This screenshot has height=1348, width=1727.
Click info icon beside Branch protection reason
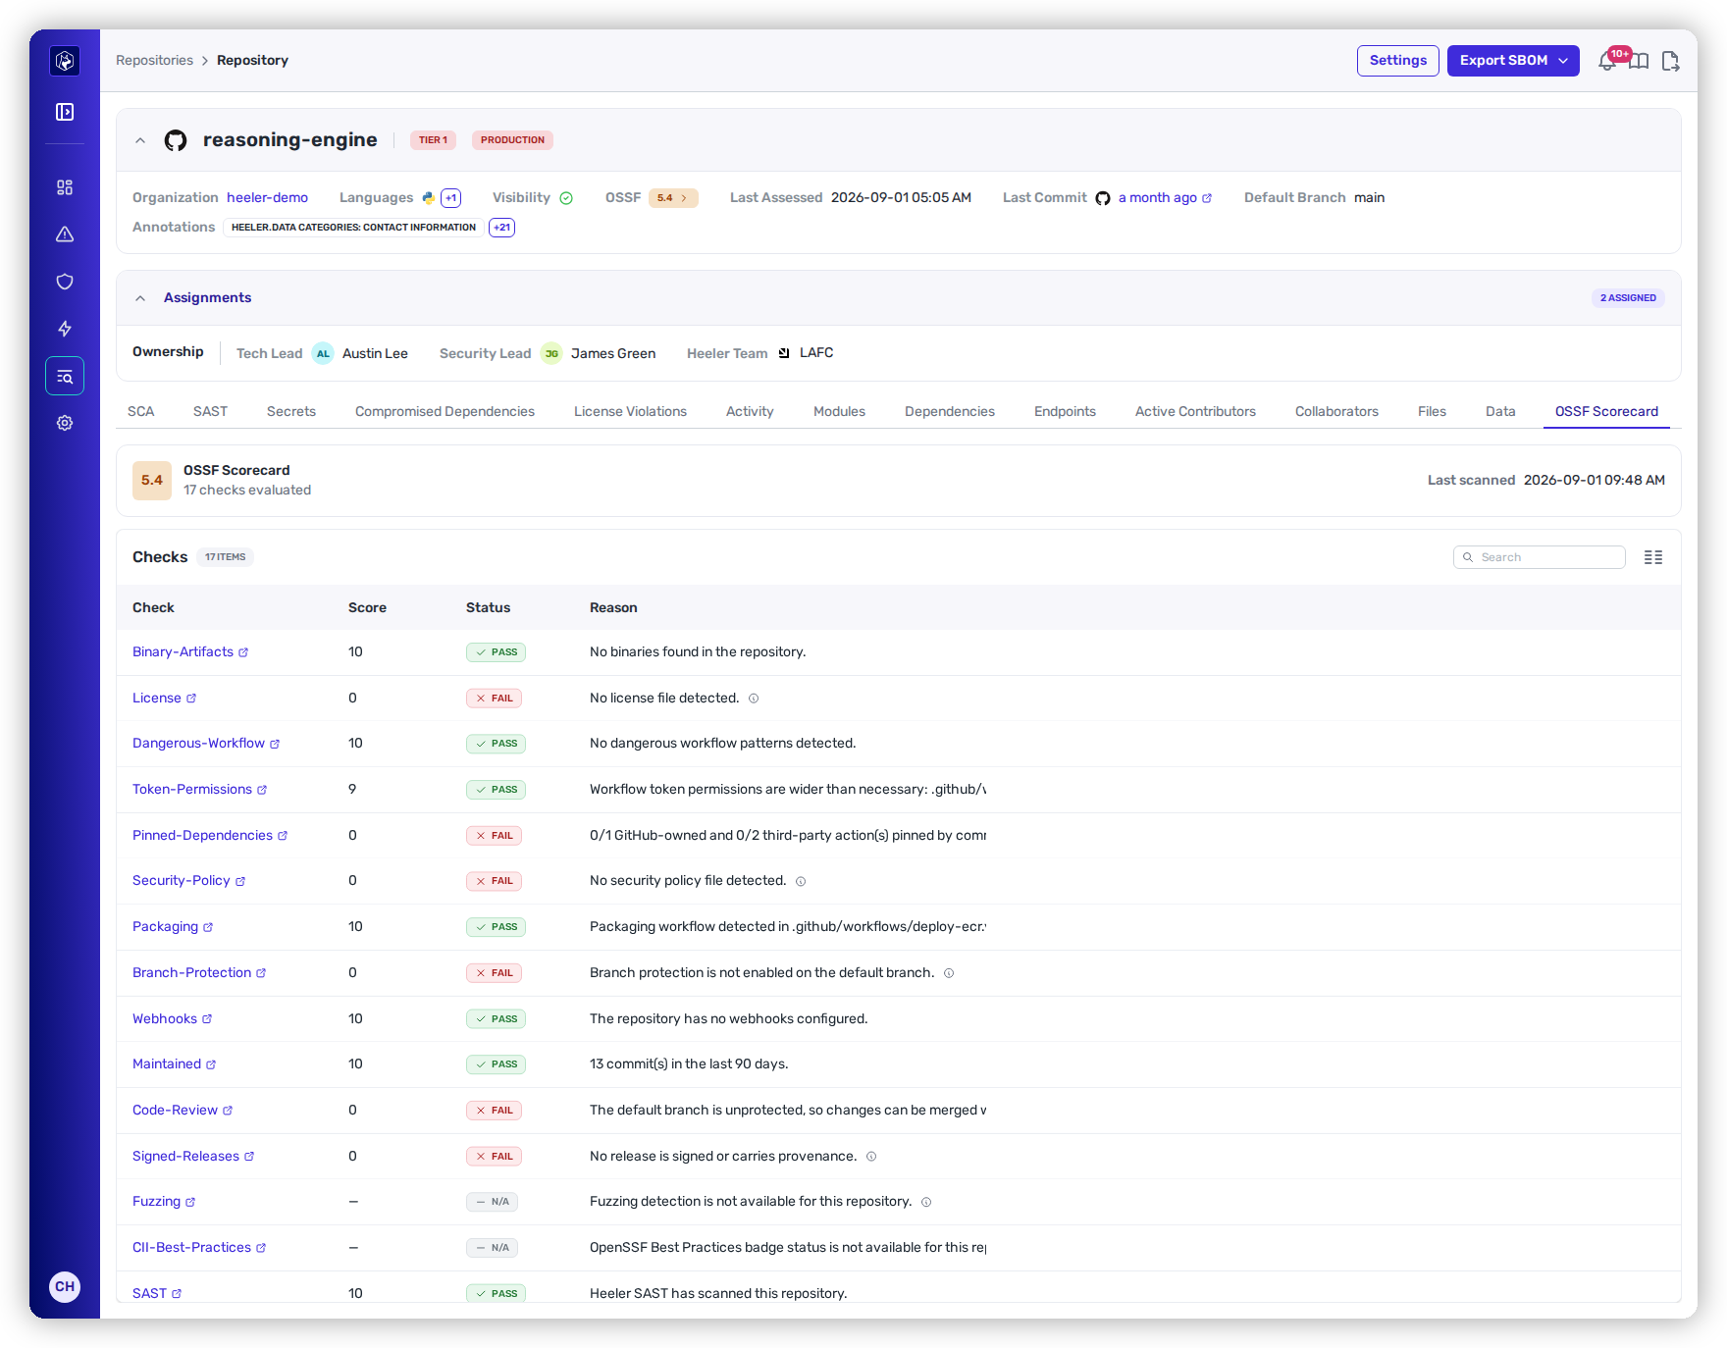949,973
